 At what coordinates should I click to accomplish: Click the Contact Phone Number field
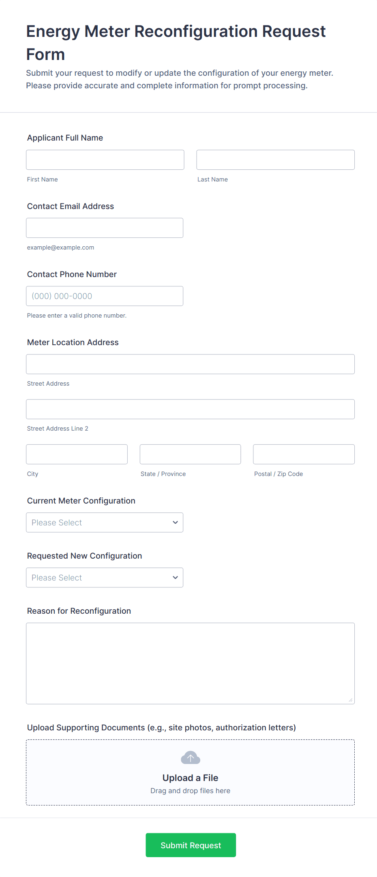tap(105, 296)
